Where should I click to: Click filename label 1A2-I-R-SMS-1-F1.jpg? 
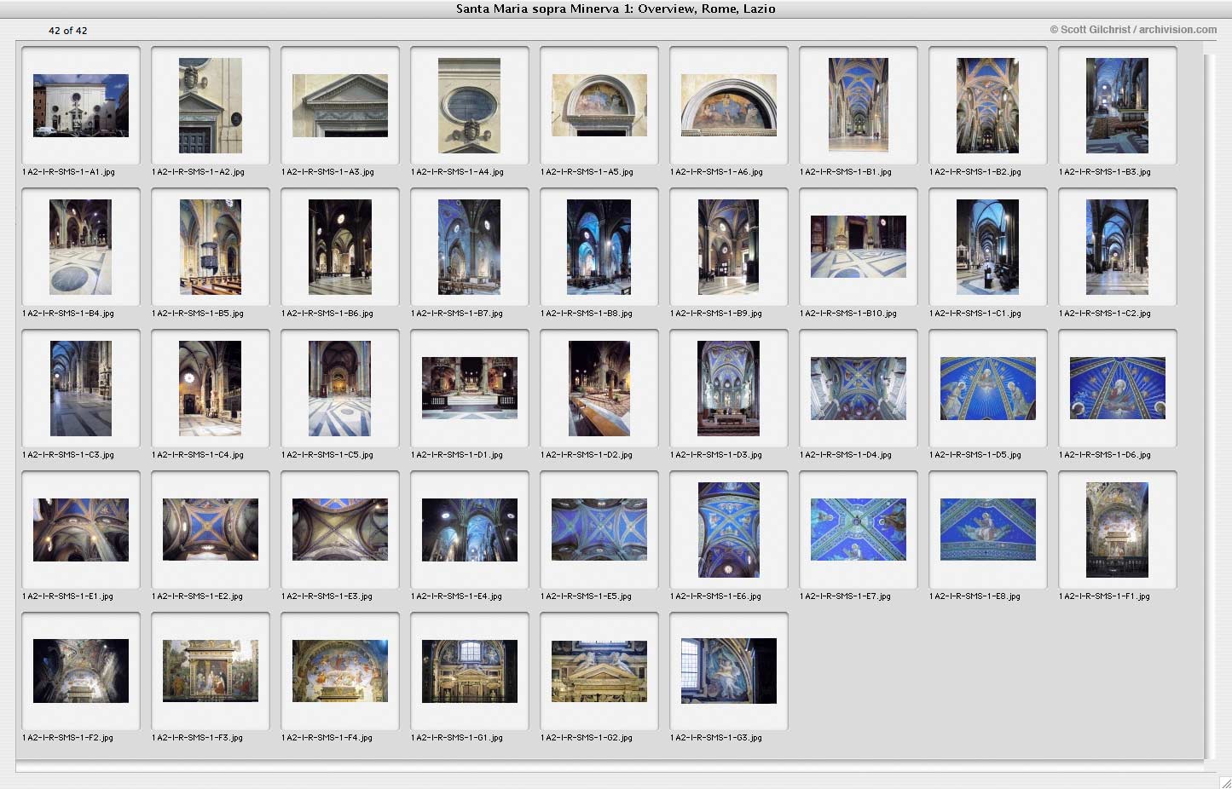1105,596
